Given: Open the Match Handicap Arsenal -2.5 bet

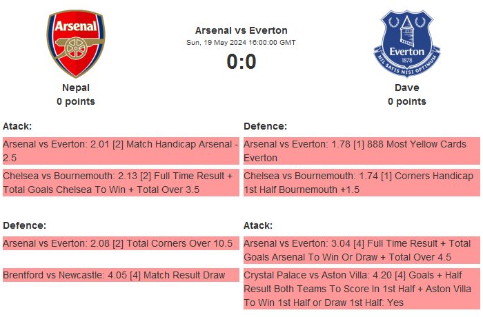Looking at the screenshot, I should coord(121,151).
